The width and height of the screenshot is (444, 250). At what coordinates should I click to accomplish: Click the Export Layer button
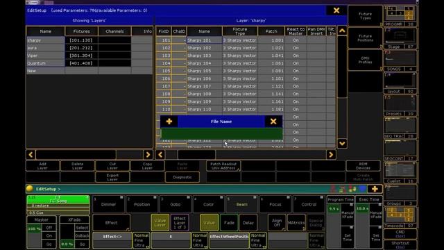tap(112, 177)
